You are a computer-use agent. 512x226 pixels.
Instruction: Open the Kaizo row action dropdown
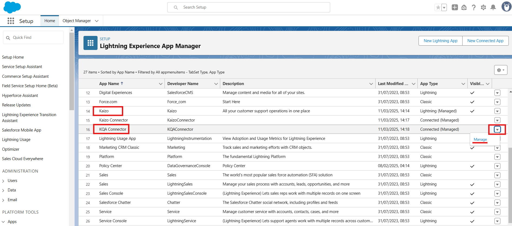pos(497,111)
